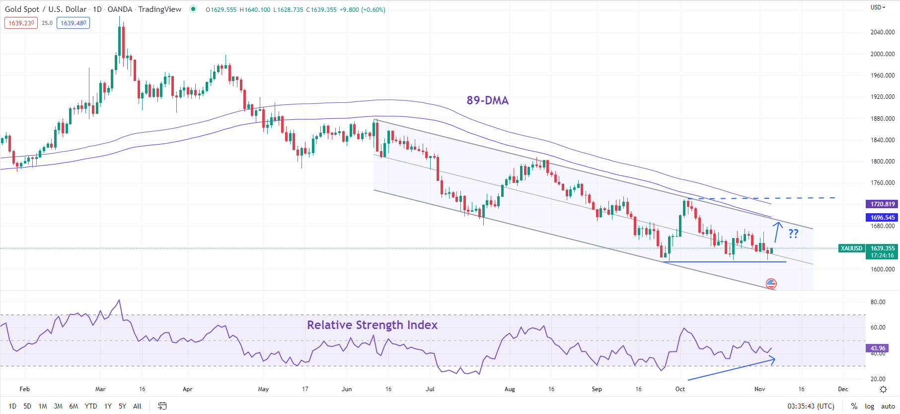
Task: Click the XAUUSD price label tag
Action: [x=851, y=248]
